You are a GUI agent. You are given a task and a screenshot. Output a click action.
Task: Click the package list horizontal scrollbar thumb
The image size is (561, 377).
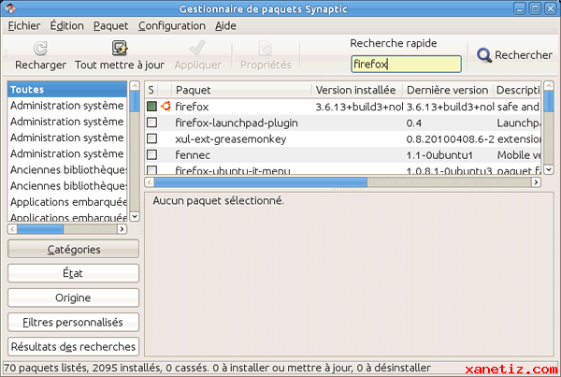click(261, 182)
